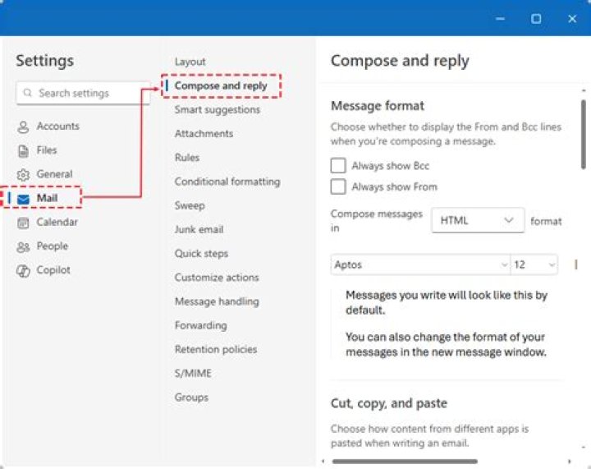
Task: Enable the Always show Bcc checkbox
Action: [x=338, y=166]
